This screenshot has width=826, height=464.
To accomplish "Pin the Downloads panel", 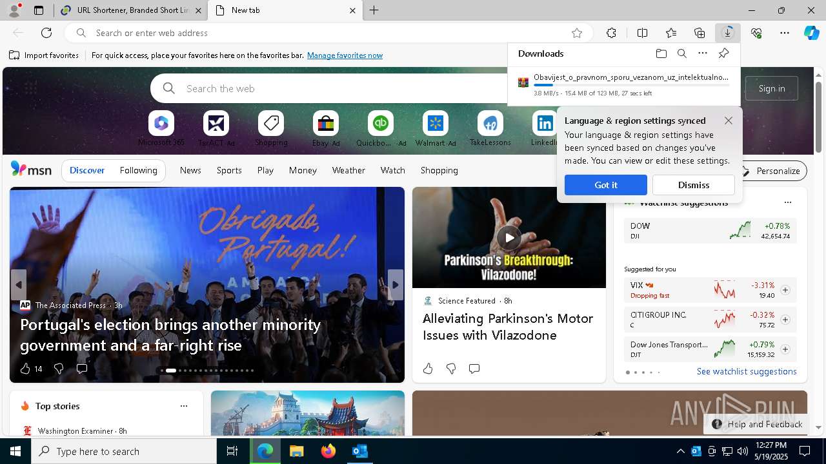I will click(723, 53).
